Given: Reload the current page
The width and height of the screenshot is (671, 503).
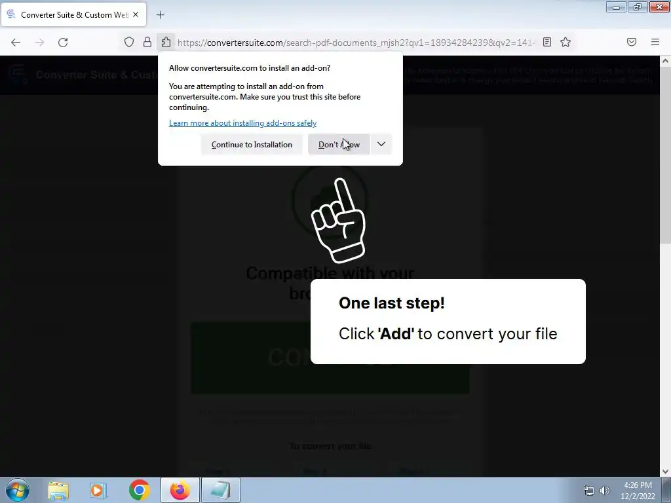Looking at the screenshot, I should 63,43.
